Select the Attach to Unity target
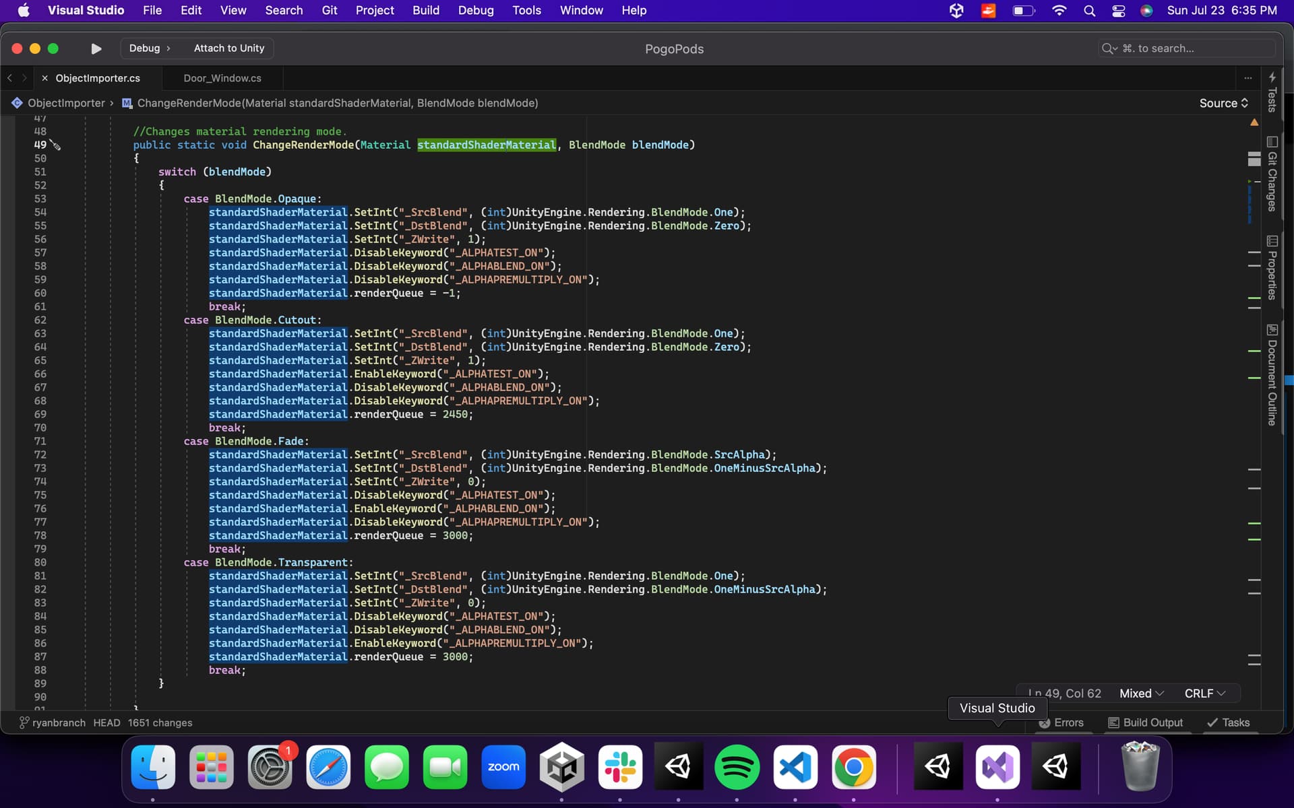1294x808 pixels. click(228, 48)
